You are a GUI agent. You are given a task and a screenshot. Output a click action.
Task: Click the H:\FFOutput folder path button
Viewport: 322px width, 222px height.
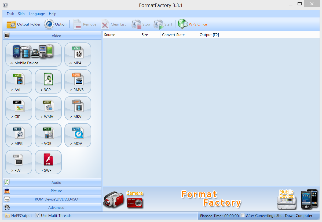[x=19, y=216]
